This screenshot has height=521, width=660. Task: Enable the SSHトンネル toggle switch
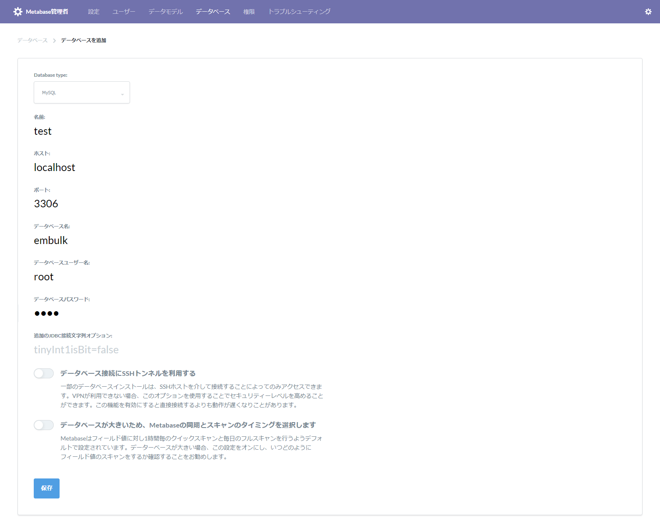[x=44, y=373]
